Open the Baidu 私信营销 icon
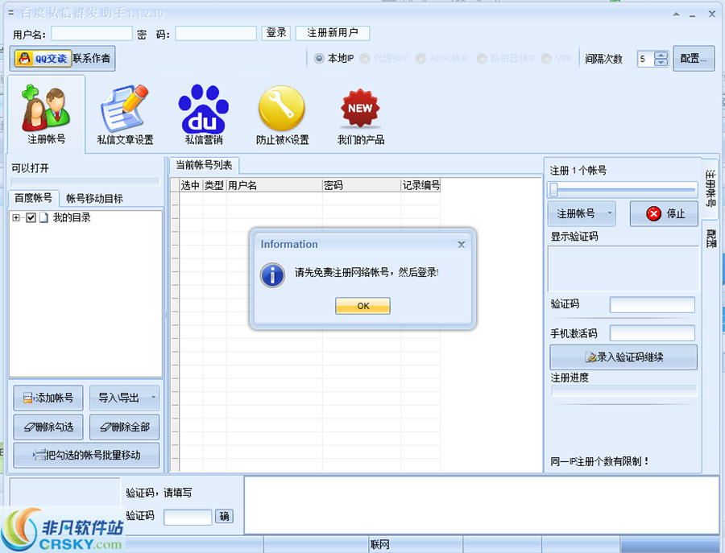Image resolution: width=725 pixels, height=553 pixels. pos(204,114)
